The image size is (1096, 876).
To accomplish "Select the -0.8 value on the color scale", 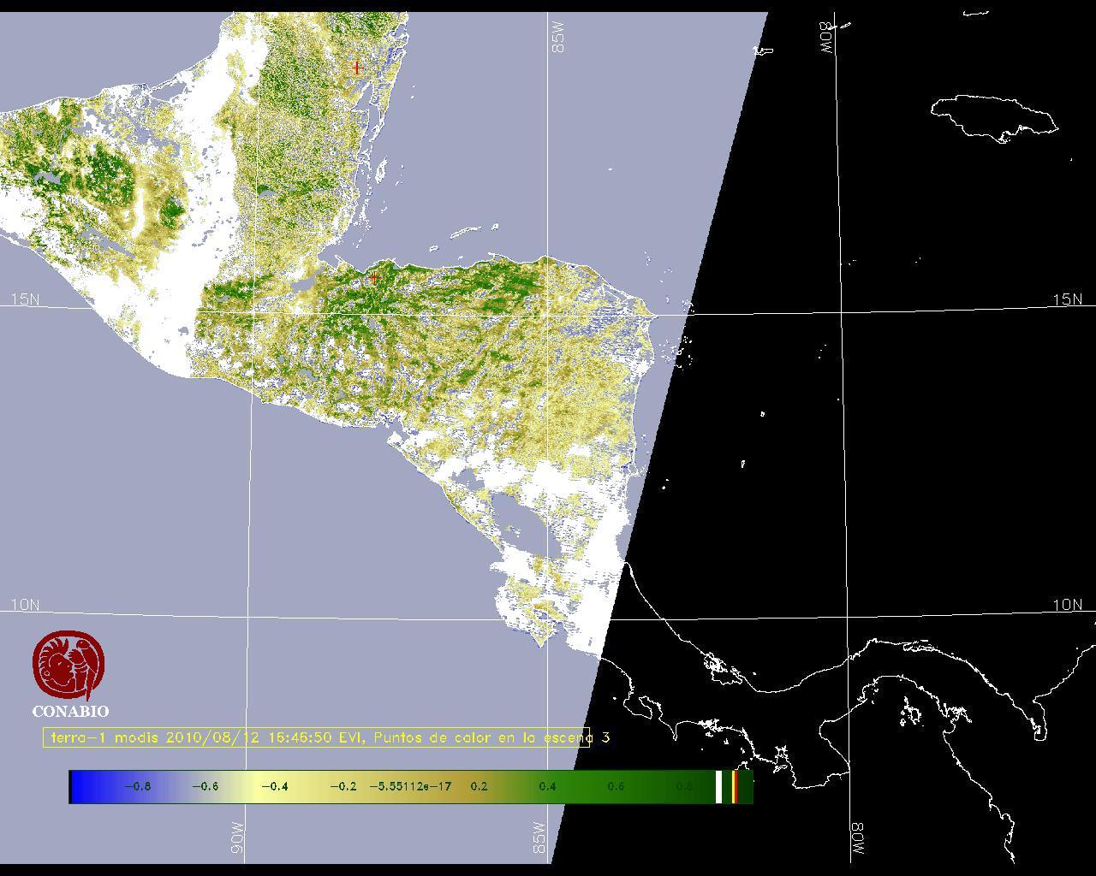I will (137, 787).
